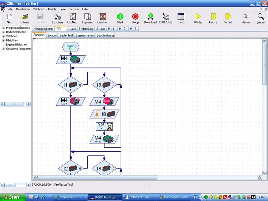268x201 pixels.
Task: Switch to the Endstellung tab
Action: (86, 29)
